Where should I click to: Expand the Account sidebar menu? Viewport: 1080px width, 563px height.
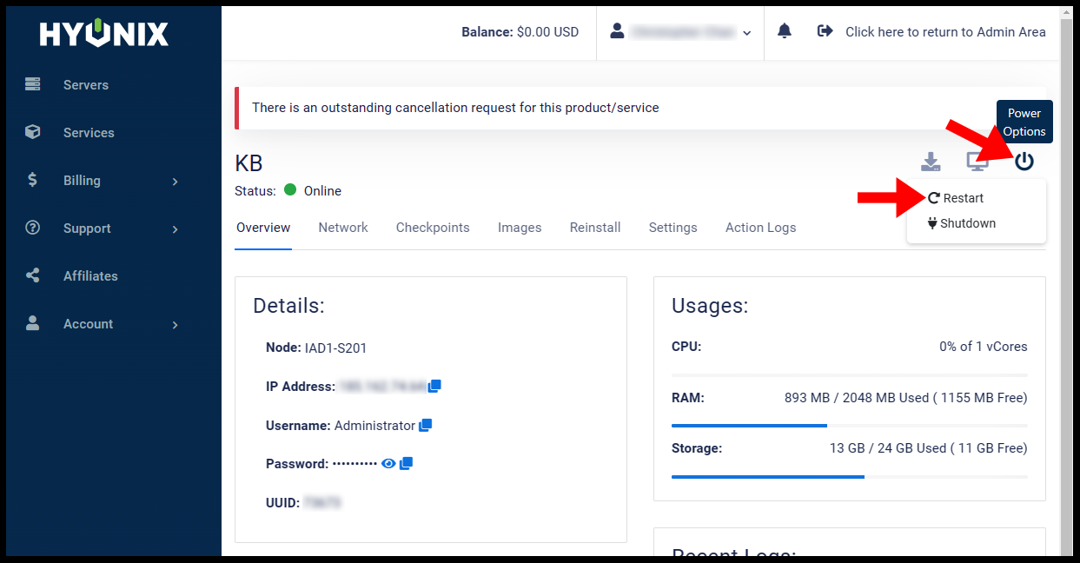click(104, 324)
